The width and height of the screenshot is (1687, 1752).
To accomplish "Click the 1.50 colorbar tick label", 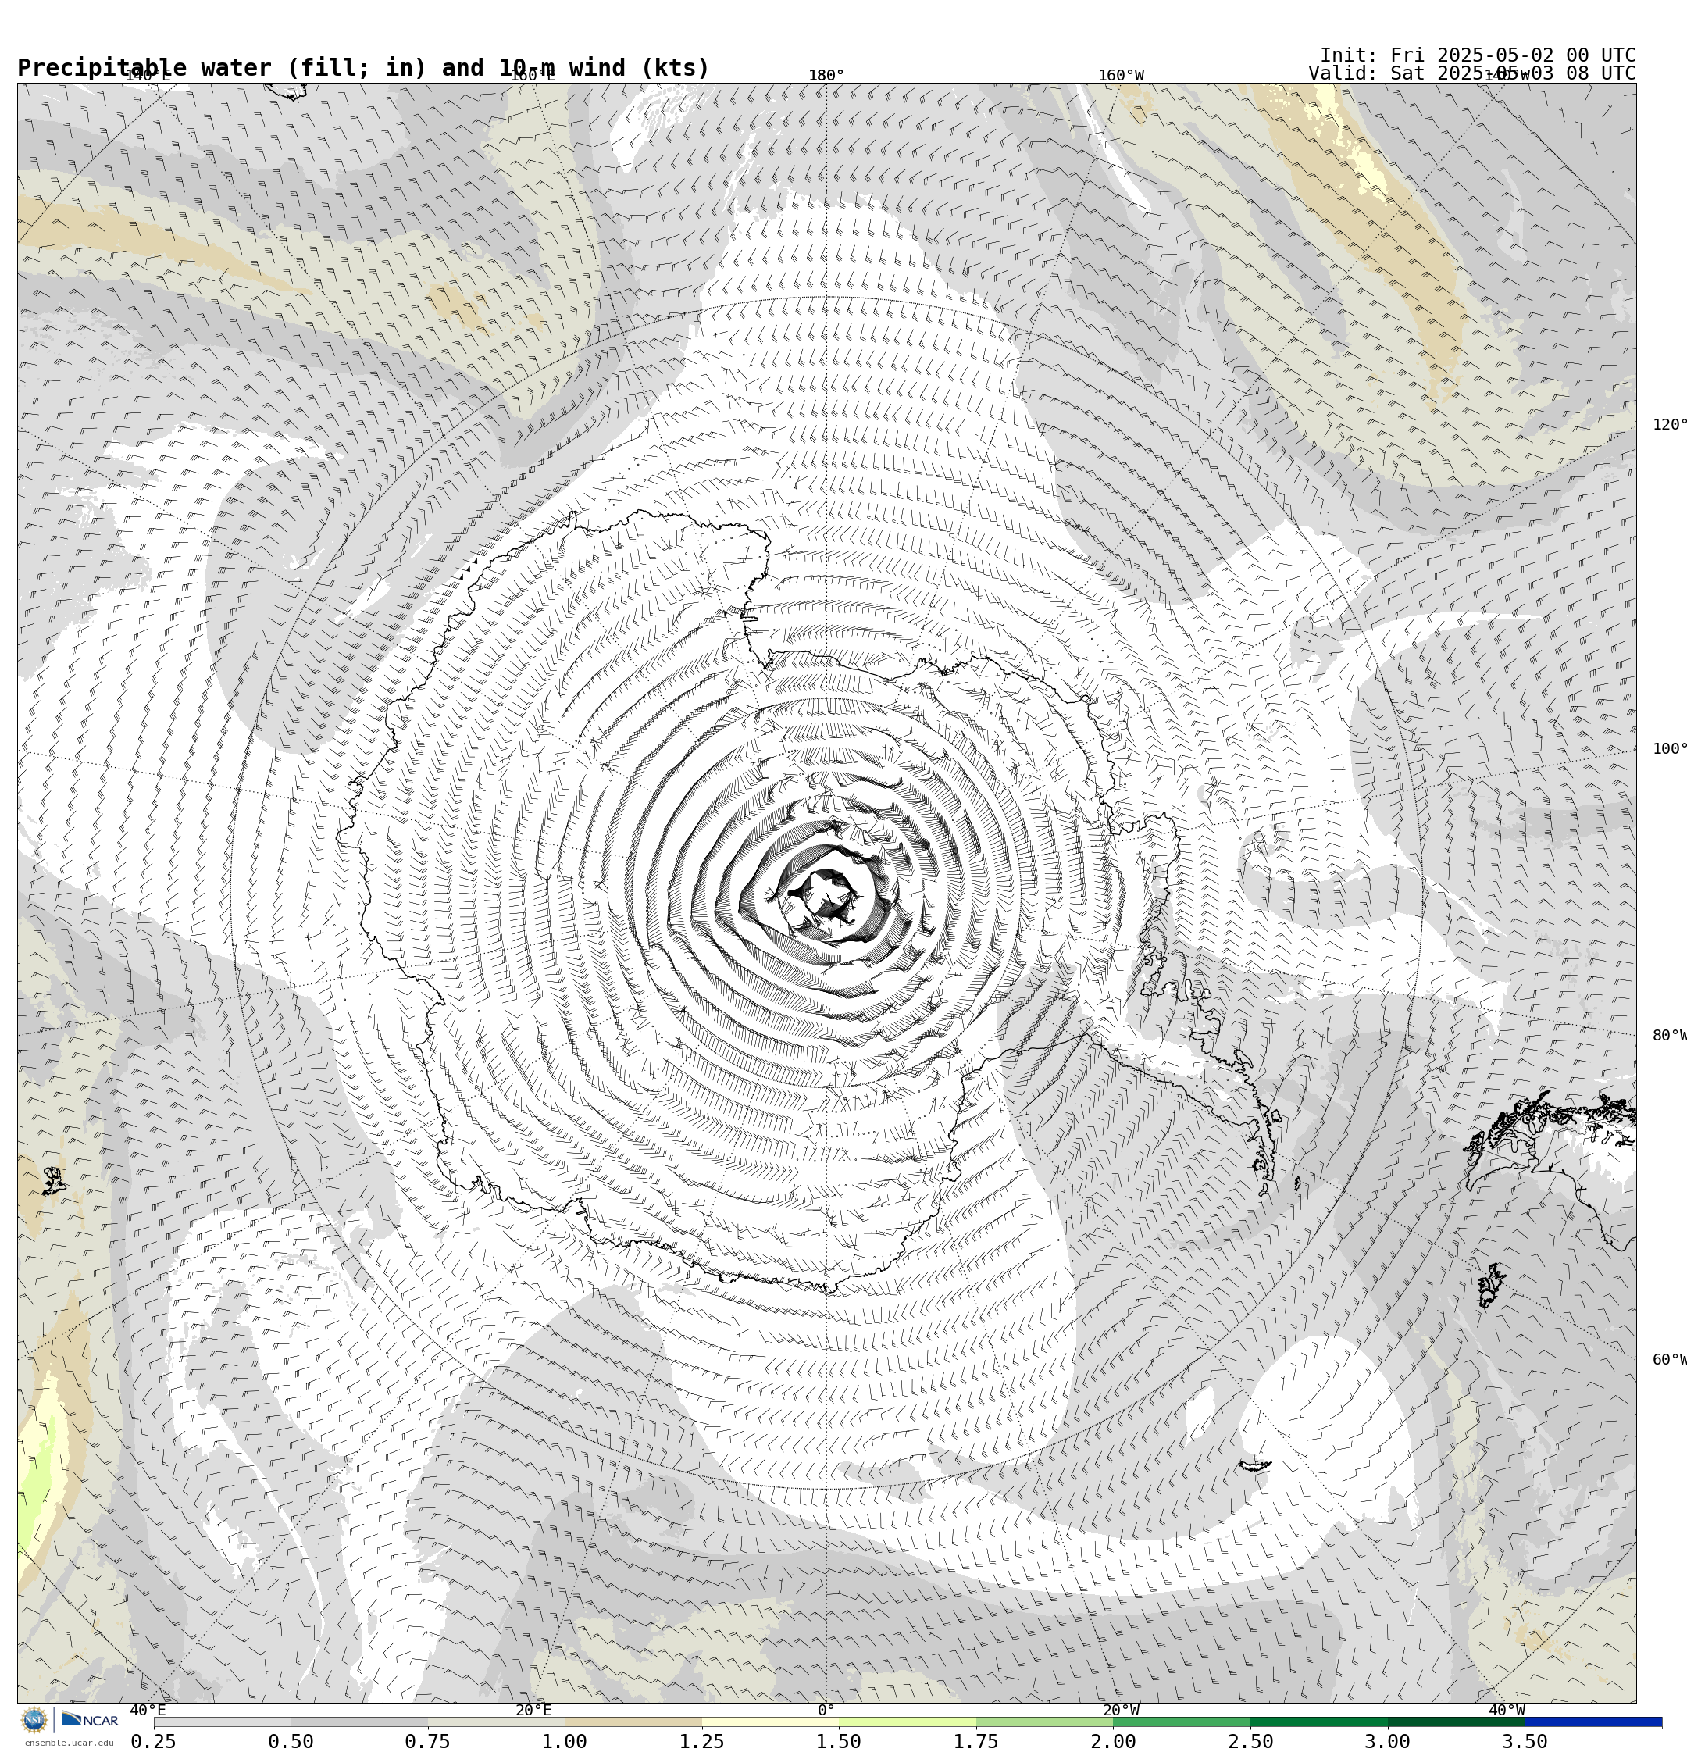I will coord(839,1741).
